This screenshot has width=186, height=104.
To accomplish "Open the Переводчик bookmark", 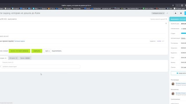I will point(161,8).
